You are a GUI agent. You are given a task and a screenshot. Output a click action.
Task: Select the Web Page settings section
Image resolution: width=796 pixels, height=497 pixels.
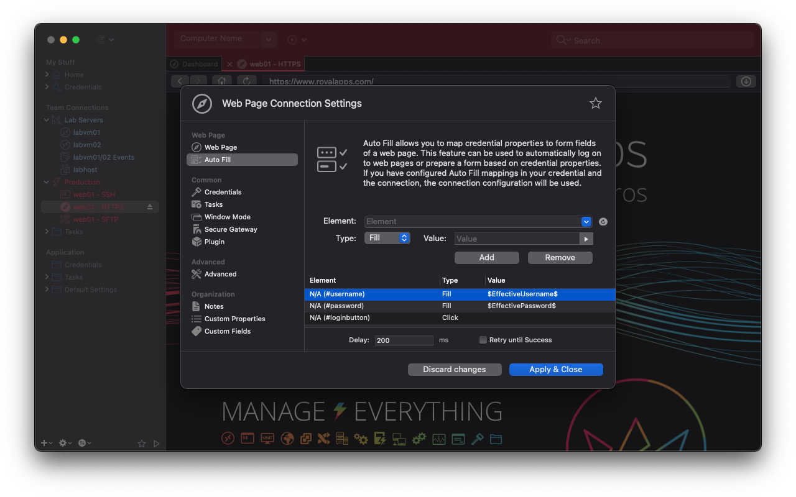click(221, 147)
